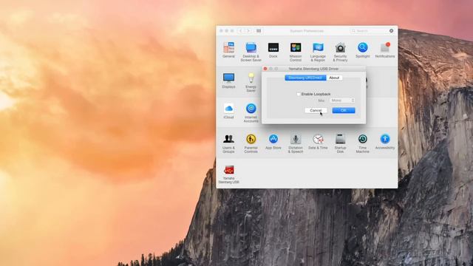The width and height of the screenshot is (473, 266).
Task: Select the Steinberg UR22mkII tab
Action: [305, 78]
